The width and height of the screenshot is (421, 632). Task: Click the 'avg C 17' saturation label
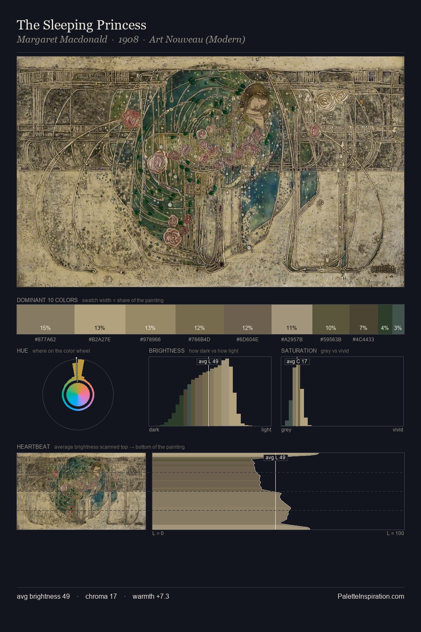pyautogui.click(x=297, y=362)
